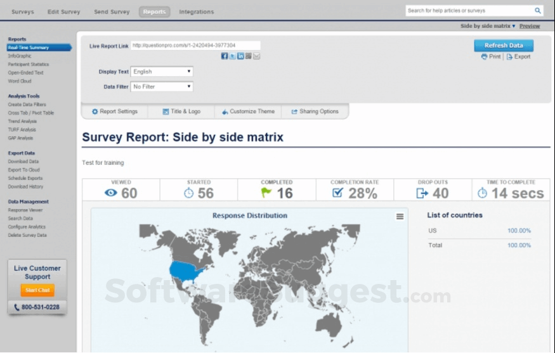Select Cross Tab / Pivot Table in sidebar
The width and height of the screenshot is (555, 353).
pos(30,113)
